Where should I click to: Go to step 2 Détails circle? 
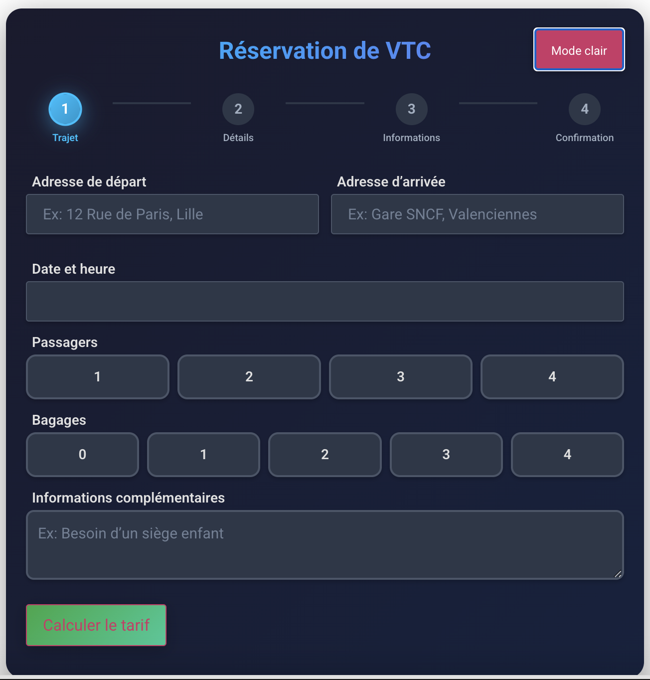pyautogui.click(x=238, y=109)
